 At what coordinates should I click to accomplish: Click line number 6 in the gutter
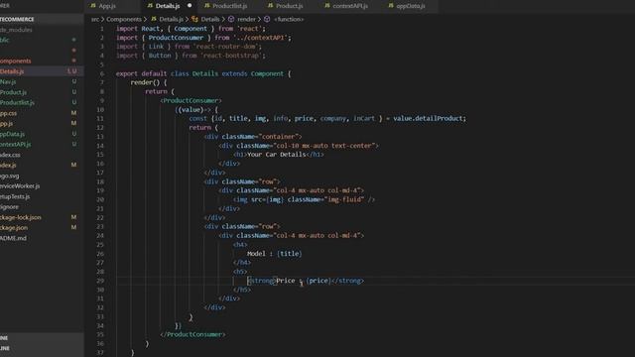(x=102, y=73)
